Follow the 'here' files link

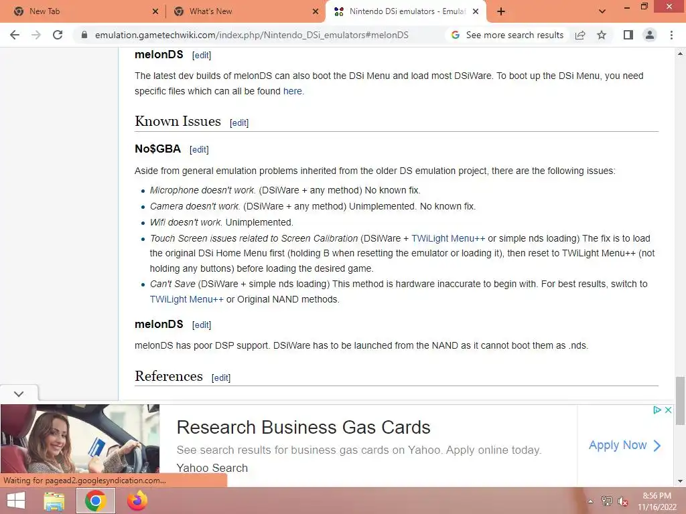[292, 91]
